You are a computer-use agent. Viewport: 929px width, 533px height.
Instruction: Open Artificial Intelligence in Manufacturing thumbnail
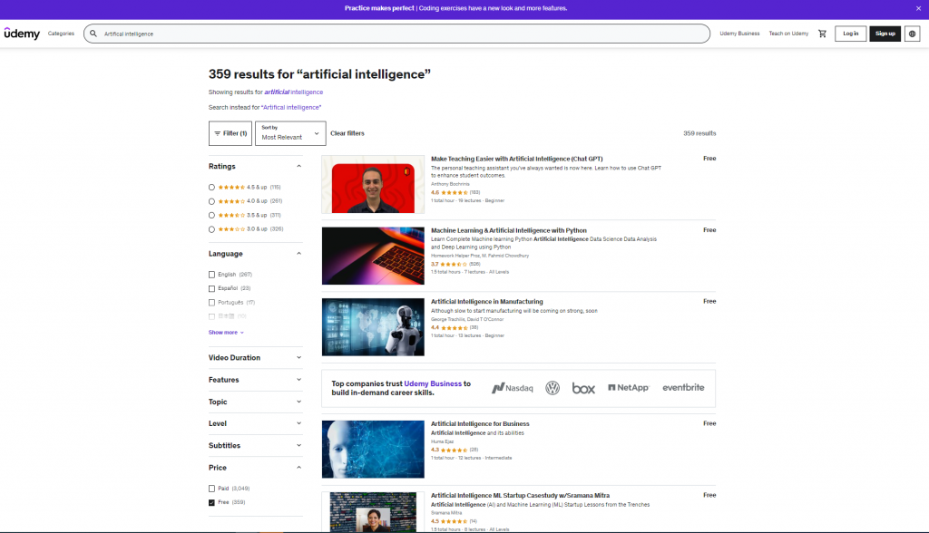pos(373,327)
